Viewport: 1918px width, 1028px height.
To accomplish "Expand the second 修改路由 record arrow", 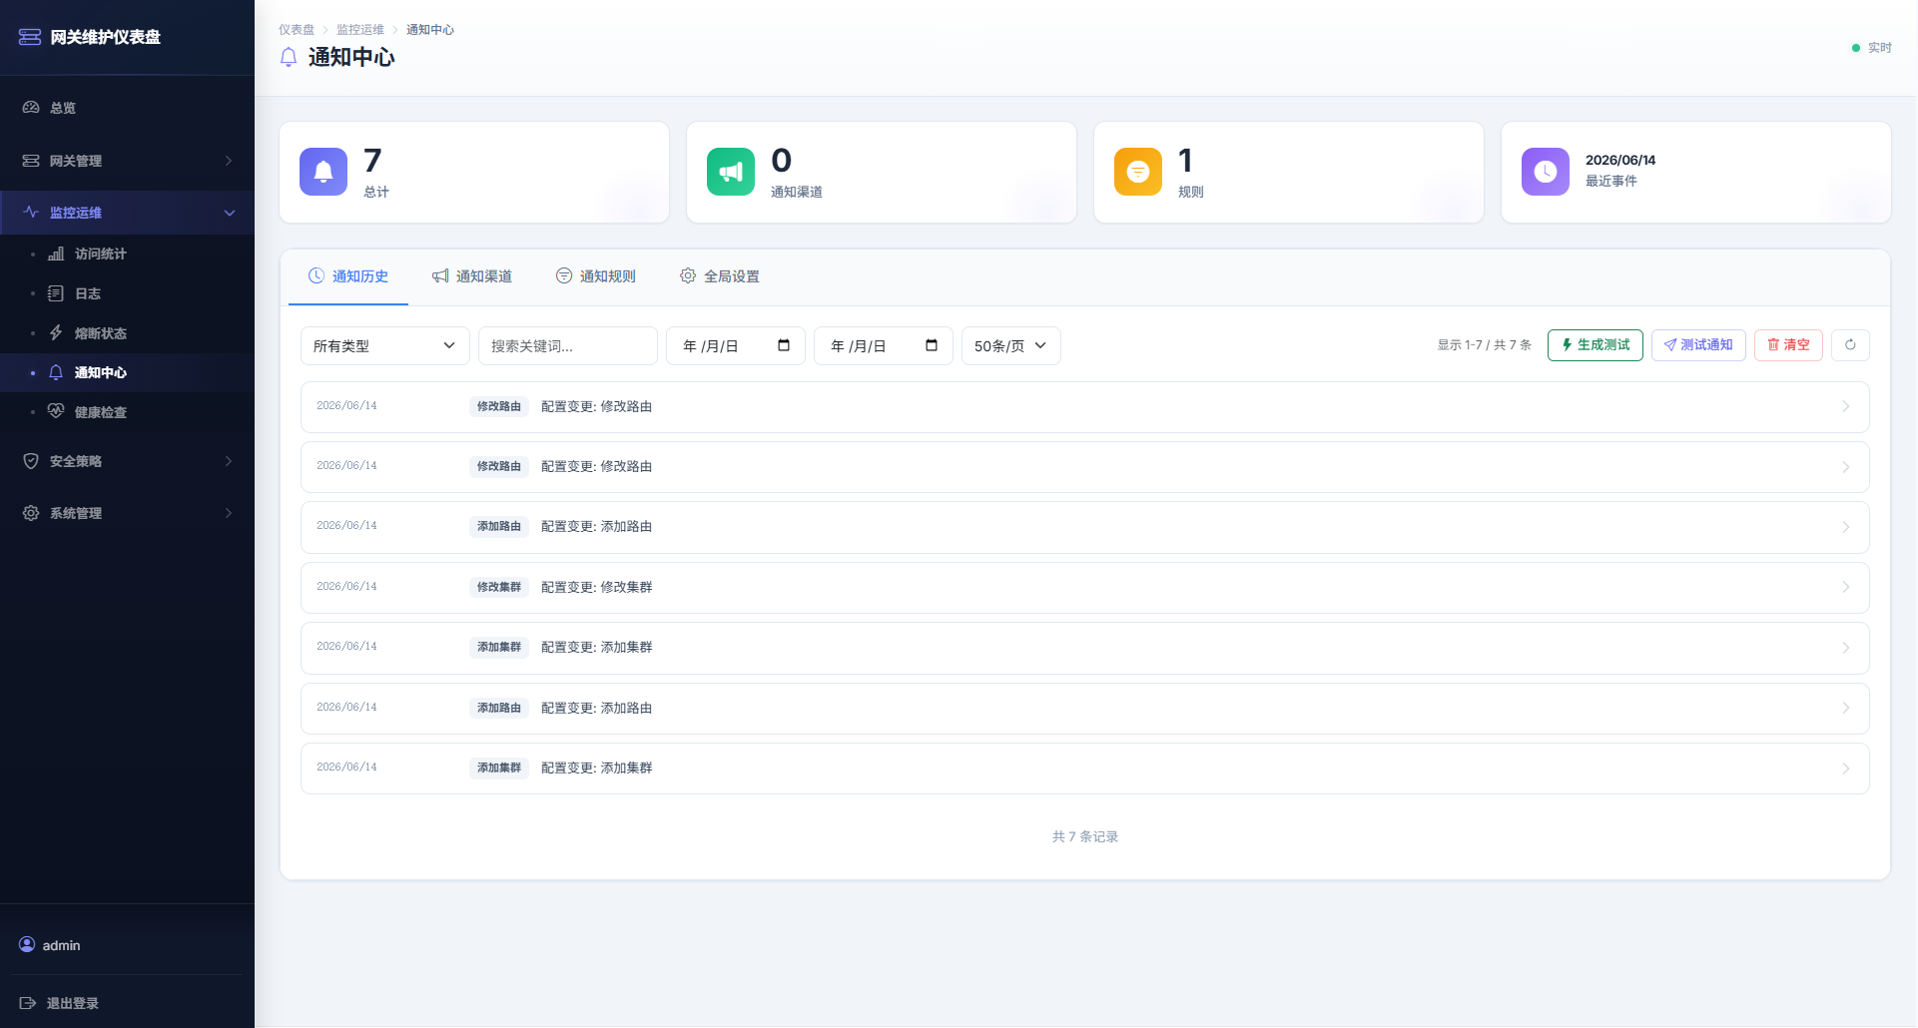I will pos(1846,467).
